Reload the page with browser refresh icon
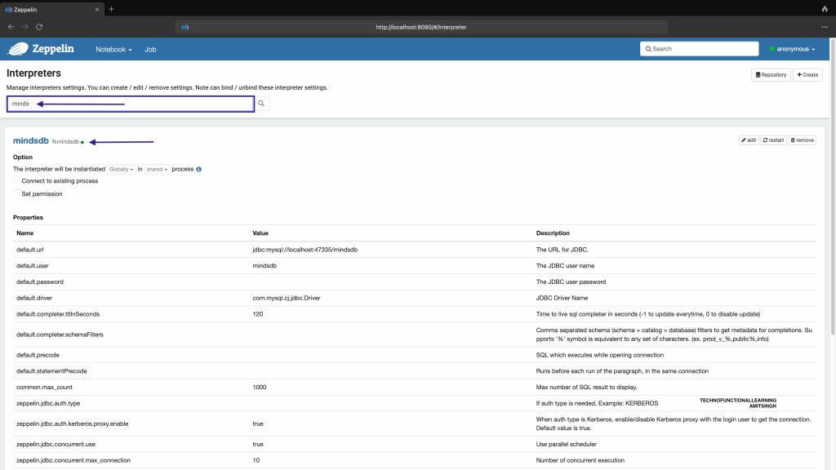Screen dimensions: 836x470 (38, 27)
